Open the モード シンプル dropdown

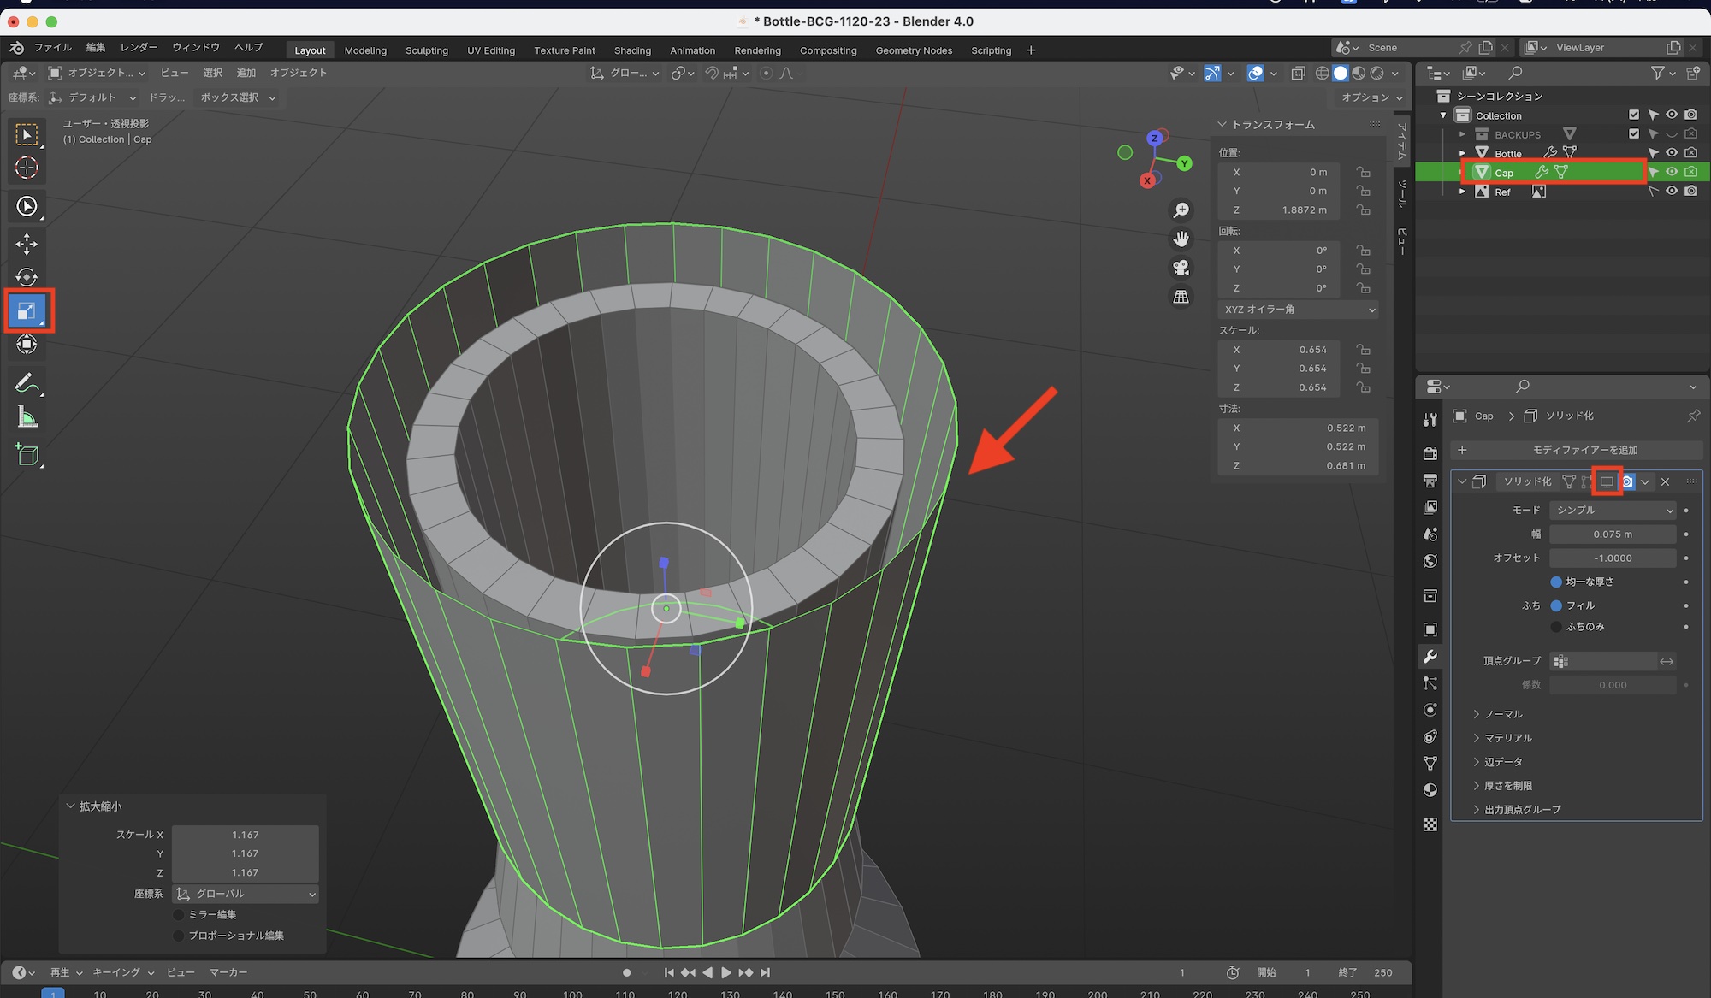pyautogui.click(x=1613, y=510)
